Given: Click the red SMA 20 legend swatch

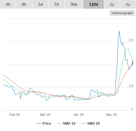Looking at the screenshot, I should (x=83, y=124).
